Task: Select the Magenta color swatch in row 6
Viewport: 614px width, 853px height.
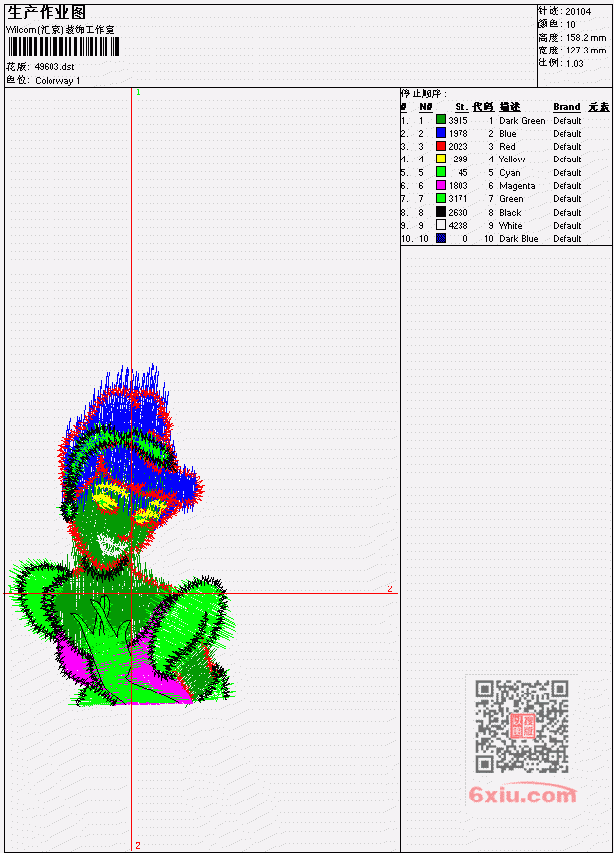Action: 441,185
